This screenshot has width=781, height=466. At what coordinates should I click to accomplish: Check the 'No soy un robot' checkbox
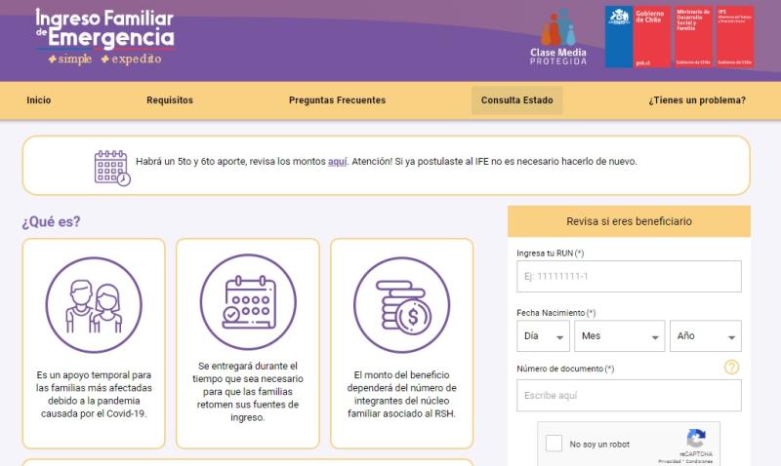coord(554,444)
